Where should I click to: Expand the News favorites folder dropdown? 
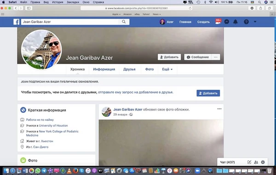tap(157, 14)
